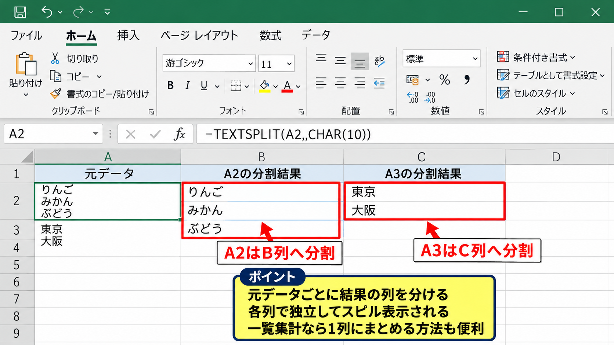614x345 pixels.
Task: Toggle italic formatting
Action: (x=188, y=85)
